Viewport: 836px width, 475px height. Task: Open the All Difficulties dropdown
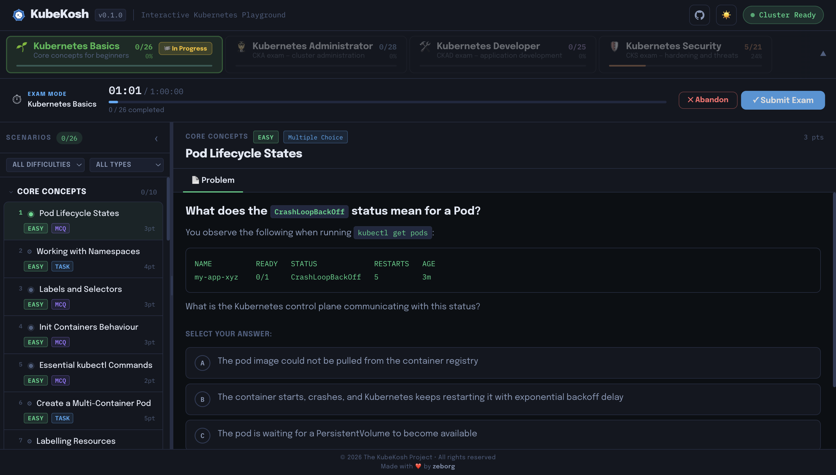pyautogui.click(x=45, y=165)
